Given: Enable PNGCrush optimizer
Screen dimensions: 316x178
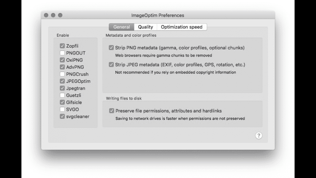Looking at the screenshot, I should (62, 74).
